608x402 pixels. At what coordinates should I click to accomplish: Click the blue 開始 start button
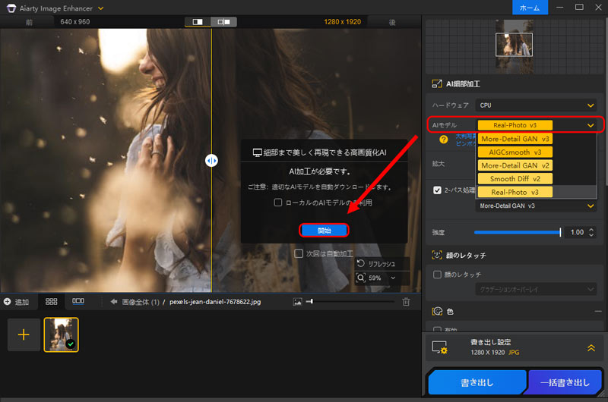tap(325, 231)
